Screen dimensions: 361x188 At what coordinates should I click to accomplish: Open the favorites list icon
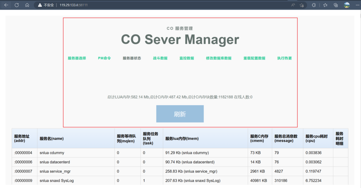pos(325,5)
